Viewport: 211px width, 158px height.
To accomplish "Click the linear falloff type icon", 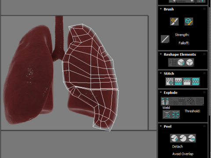I will point(165,39).
